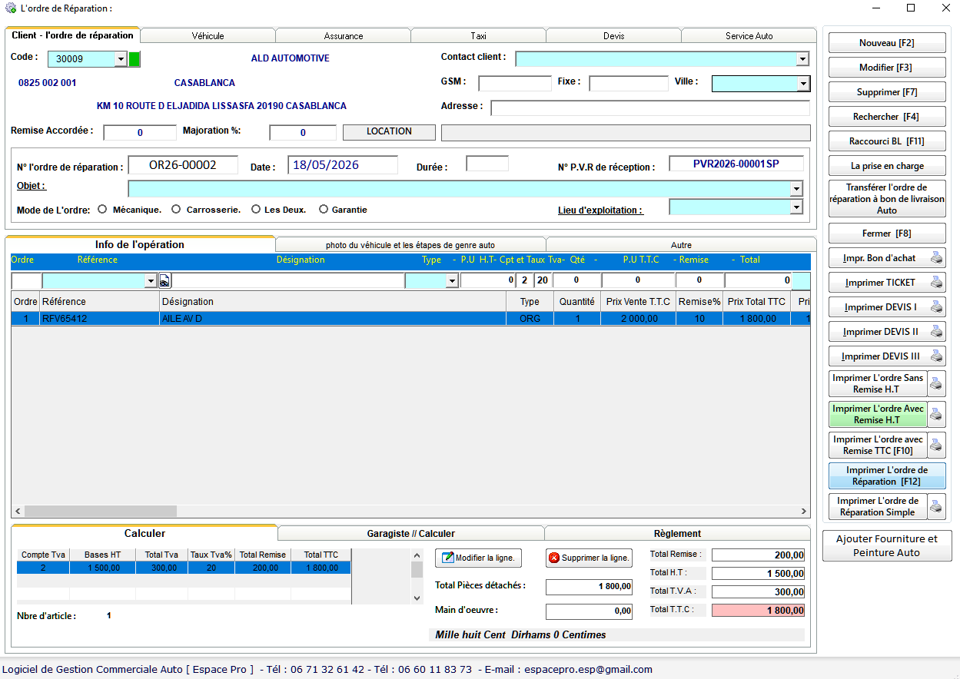The width and height of the screenshot is (960, 679).
Task: Open the Garagiste // Calculer tab
Action: [411, 534]
